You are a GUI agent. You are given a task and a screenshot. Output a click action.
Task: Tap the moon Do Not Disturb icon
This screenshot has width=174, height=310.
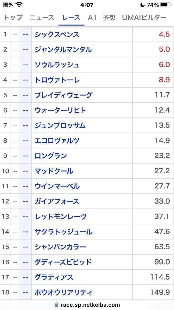click(143, 5)
